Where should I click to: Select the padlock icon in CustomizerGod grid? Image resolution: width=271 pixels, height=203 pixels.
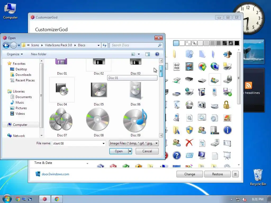click(227, 105)
